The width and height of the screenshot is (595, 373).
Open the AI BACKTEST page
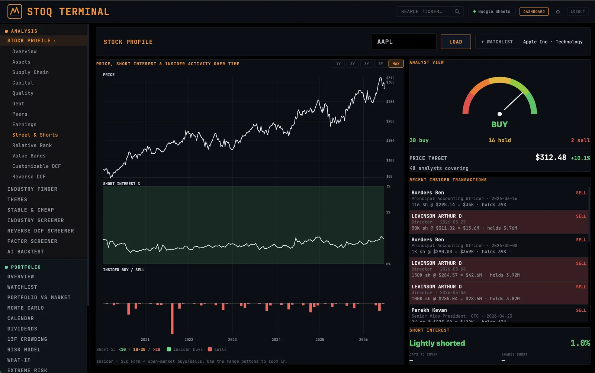(x=26, y=252)
